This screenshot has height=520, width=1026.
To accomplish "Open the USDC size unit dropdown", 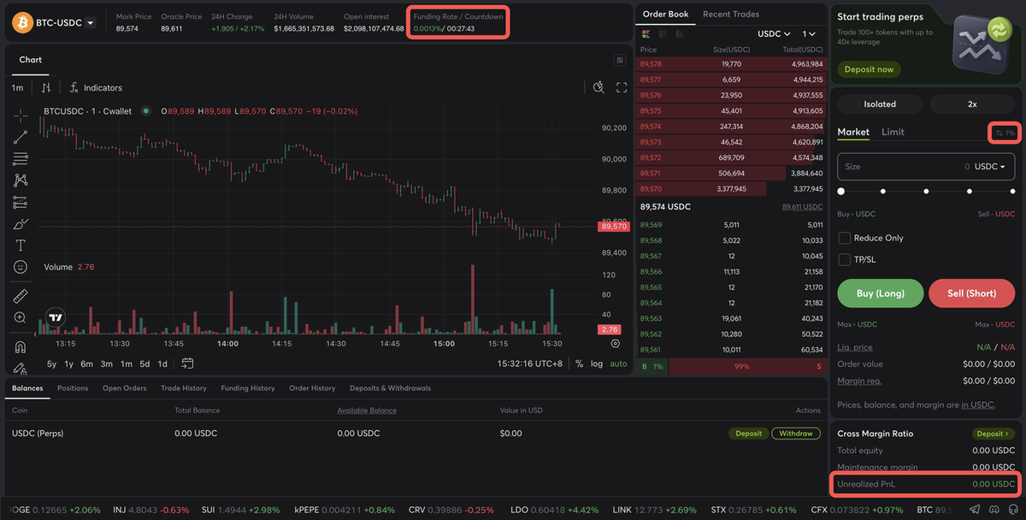I will click(x=989, y=167).
